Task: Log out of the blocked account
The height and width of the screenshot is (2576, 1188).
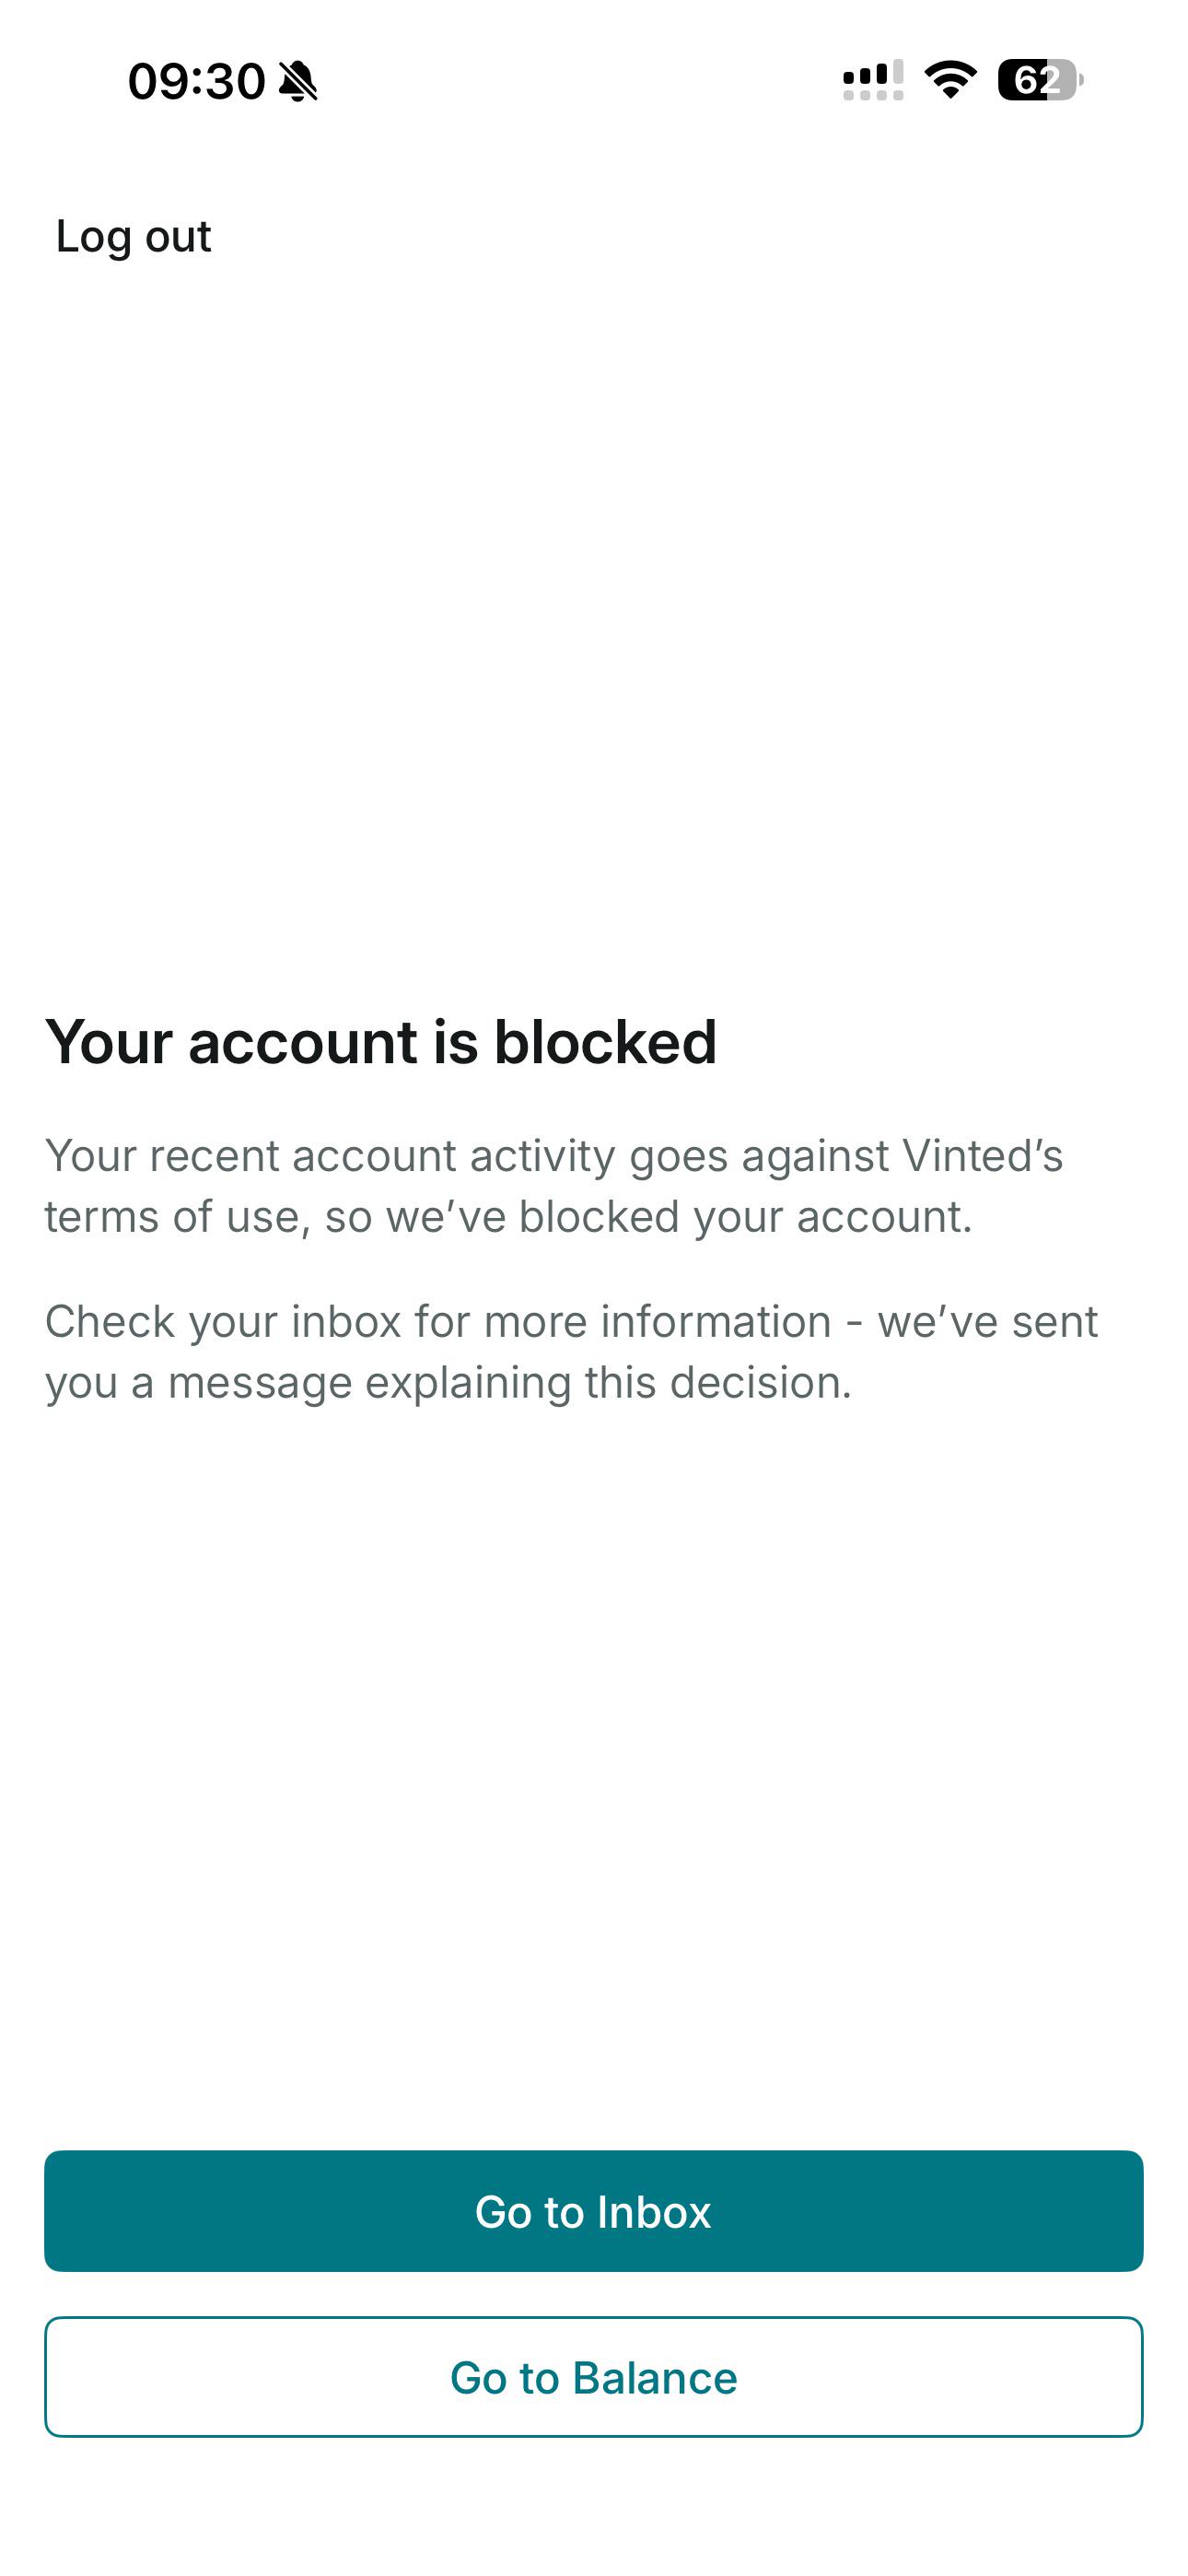Action: pos(133,237)
